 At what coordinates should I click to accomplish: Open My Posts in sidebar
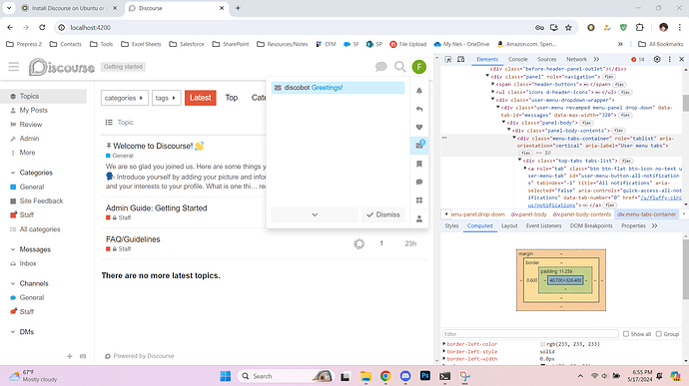(x=33, y=111)
